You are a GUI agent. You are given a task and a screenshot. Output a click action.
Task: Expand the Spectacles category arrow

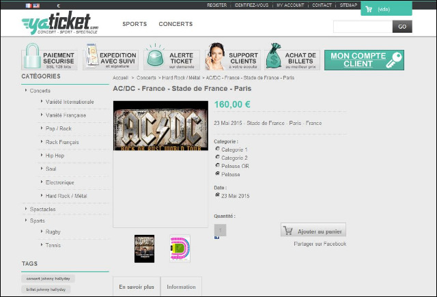tap(26, 209)
